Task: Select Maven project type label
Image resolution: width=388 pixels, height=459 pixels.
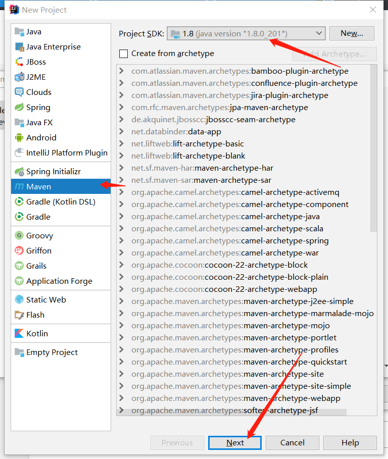Action: pyautogui.click(x=38, y=186)
